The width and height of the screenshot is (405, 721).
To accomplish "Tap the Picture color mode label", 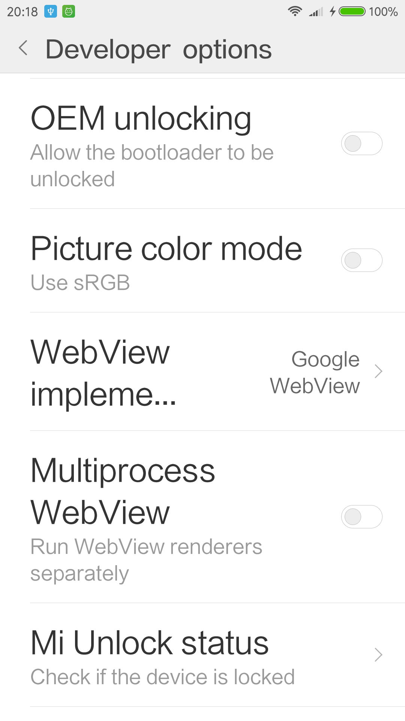I will 166,249.
